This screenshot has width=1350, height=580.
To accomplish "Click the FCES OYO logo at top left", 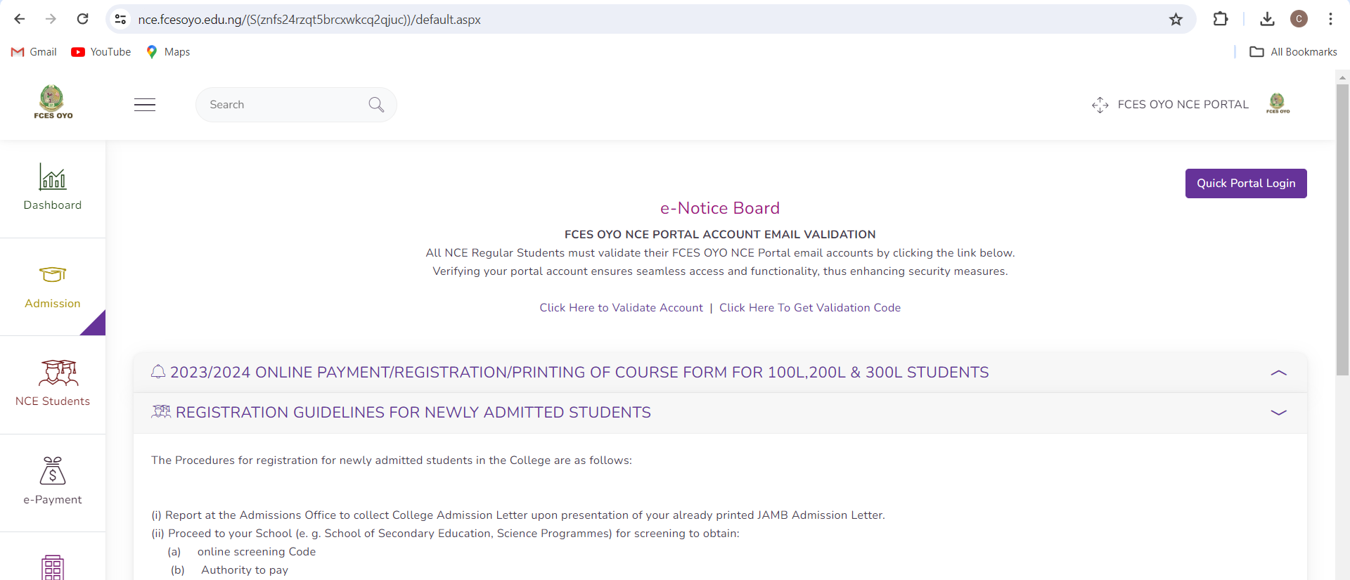I will (53, 102).
